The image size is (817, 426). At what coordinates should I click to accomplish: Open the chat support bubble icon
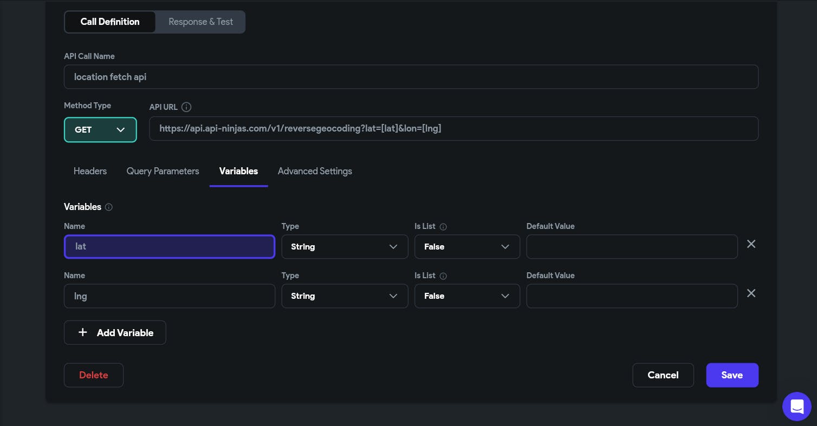click(796, 406)
